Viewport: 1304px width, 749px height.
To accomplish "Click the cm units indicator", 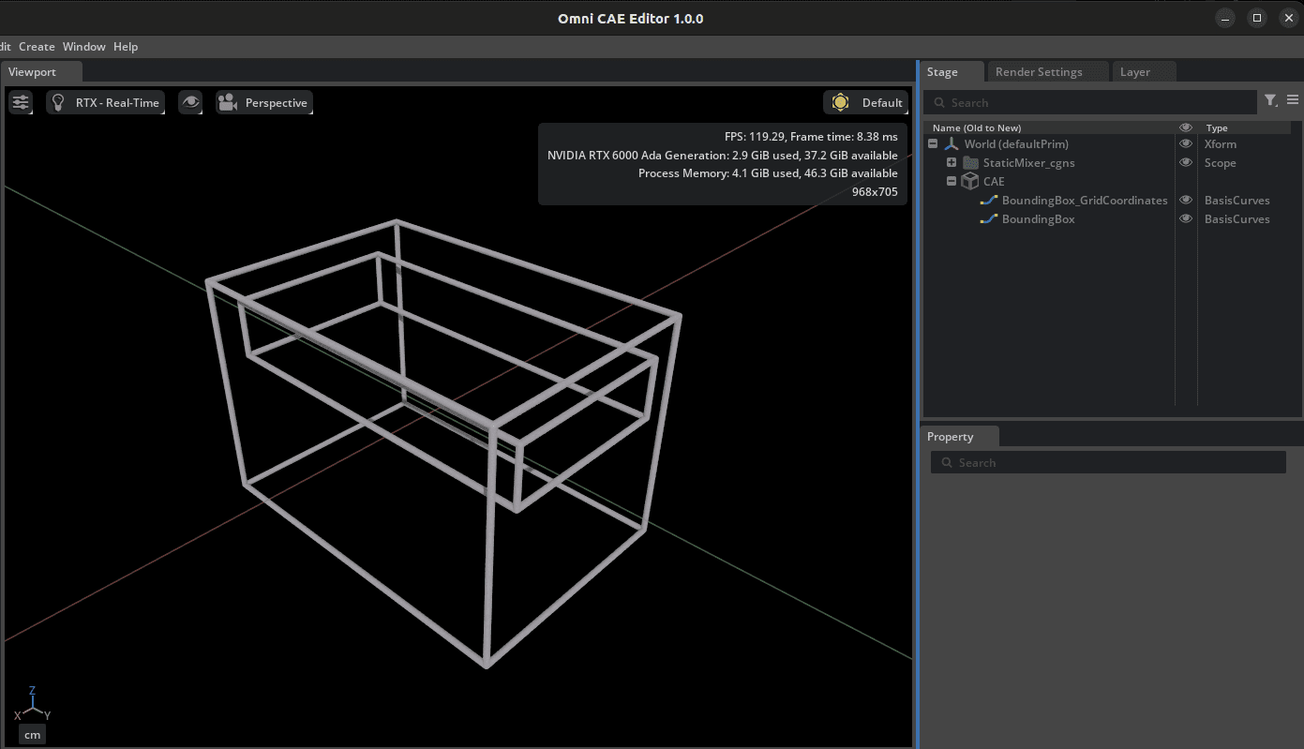I will 32,734.
